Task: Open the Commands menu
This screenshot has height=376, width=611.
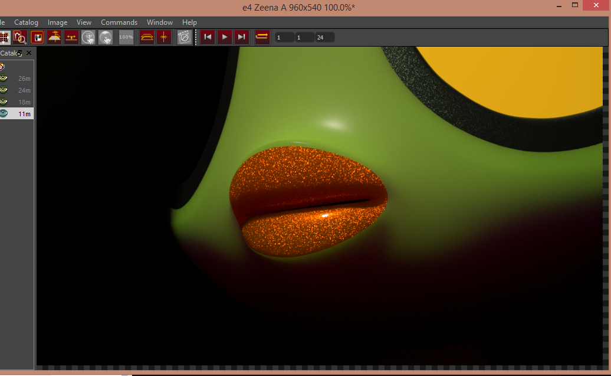Action: (x=119, y=22)
